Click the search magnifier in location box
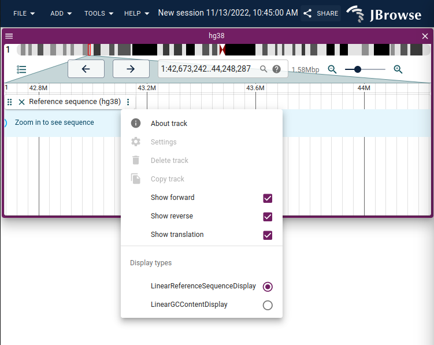434x345 pixels. coord(264,69)
